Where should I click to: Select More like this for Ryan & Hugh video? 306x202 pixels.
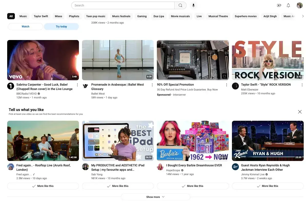(x=268, y=186)
